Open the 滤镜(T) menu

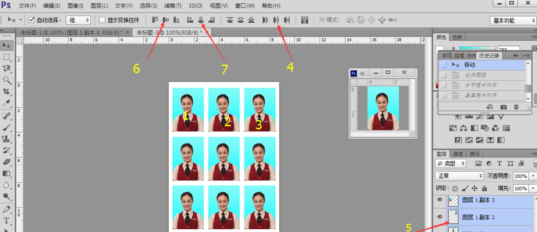[172, 6]
